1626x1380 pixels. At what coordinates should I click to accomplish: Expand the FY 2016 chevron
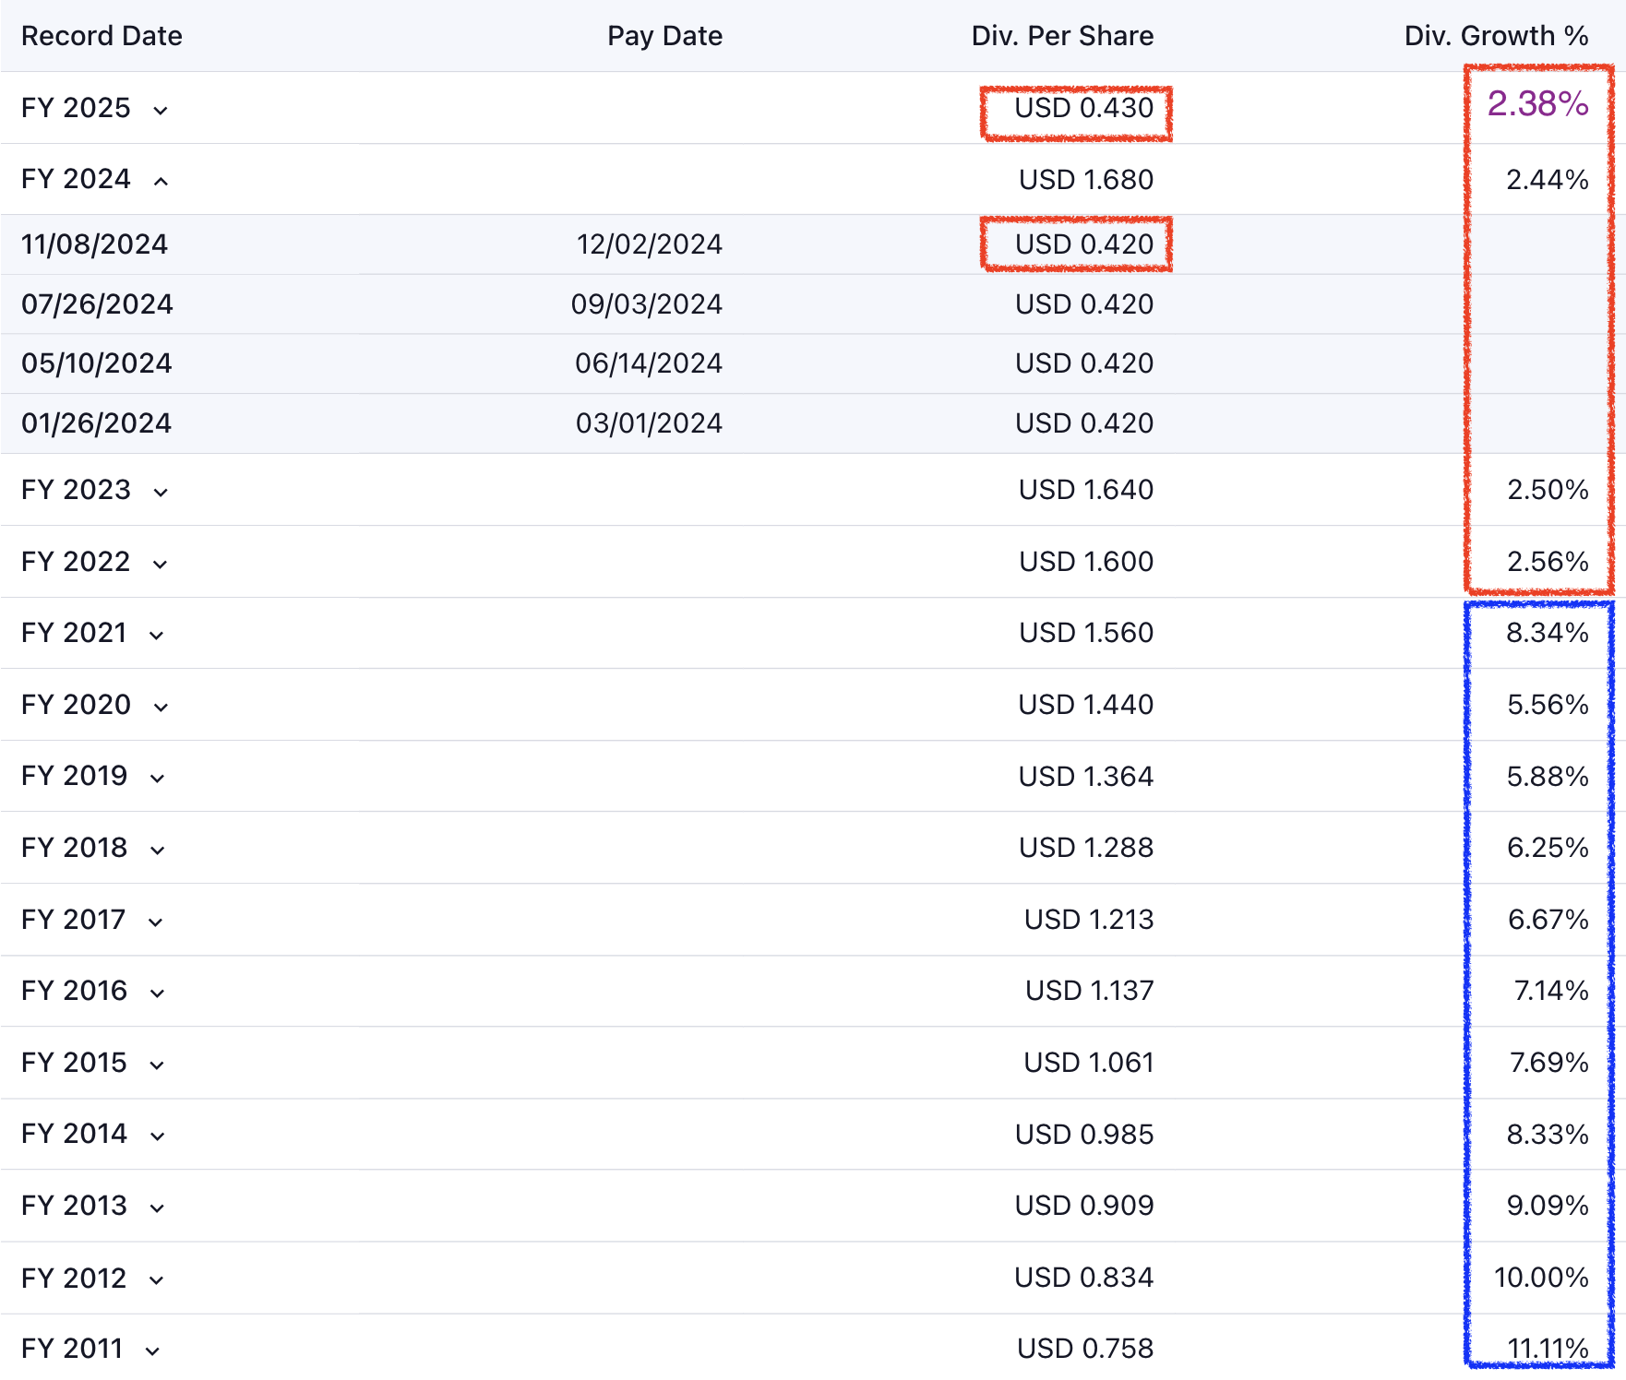coord(157,993)
